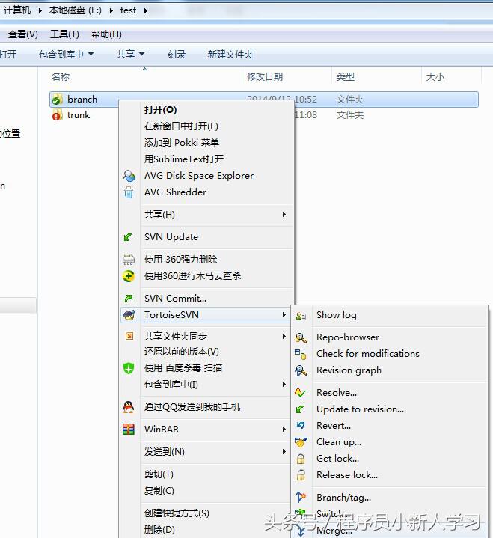Click the Get lock padlock icon
Image resolution: width=493 pixels, height=538 pixels.
[301, 459]
